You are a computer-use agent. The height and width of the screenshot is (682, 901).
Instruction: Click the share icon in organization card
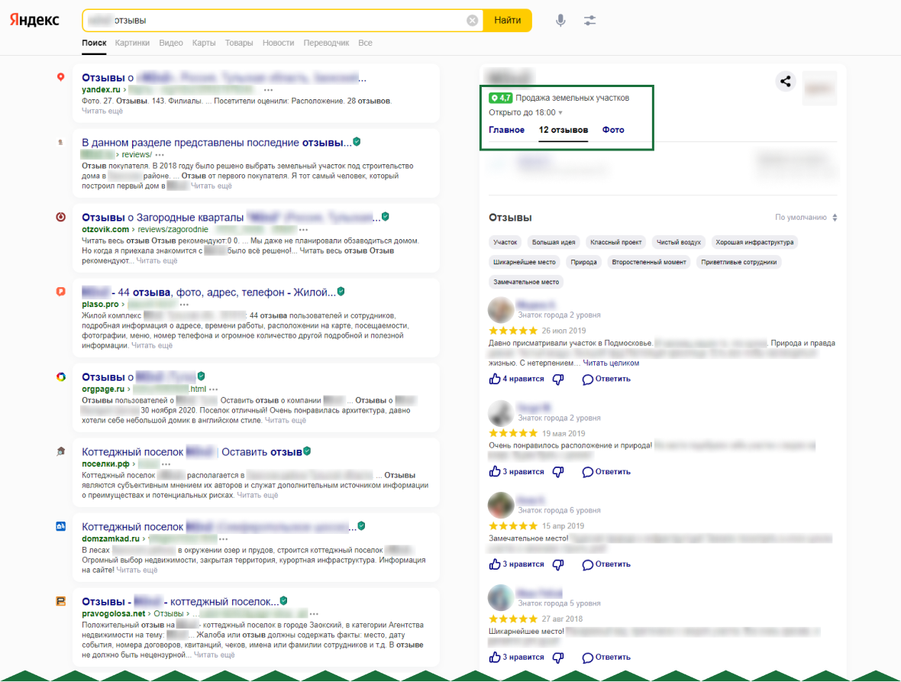pos(786,82)
